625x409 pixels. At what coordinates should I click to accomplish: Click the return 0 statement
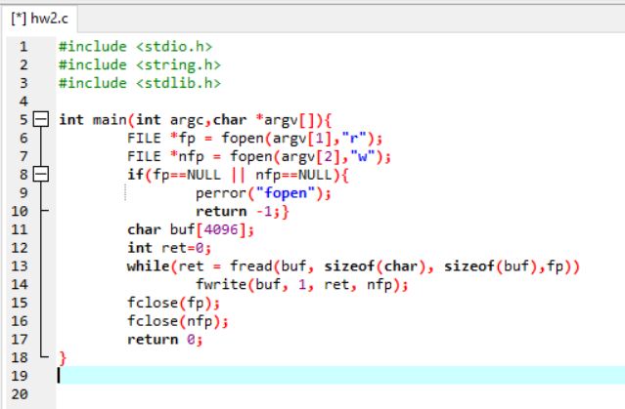165,340
